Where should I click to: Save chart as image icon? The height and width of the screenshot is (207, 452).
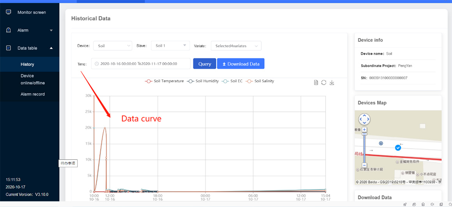(x=332, y=83)
